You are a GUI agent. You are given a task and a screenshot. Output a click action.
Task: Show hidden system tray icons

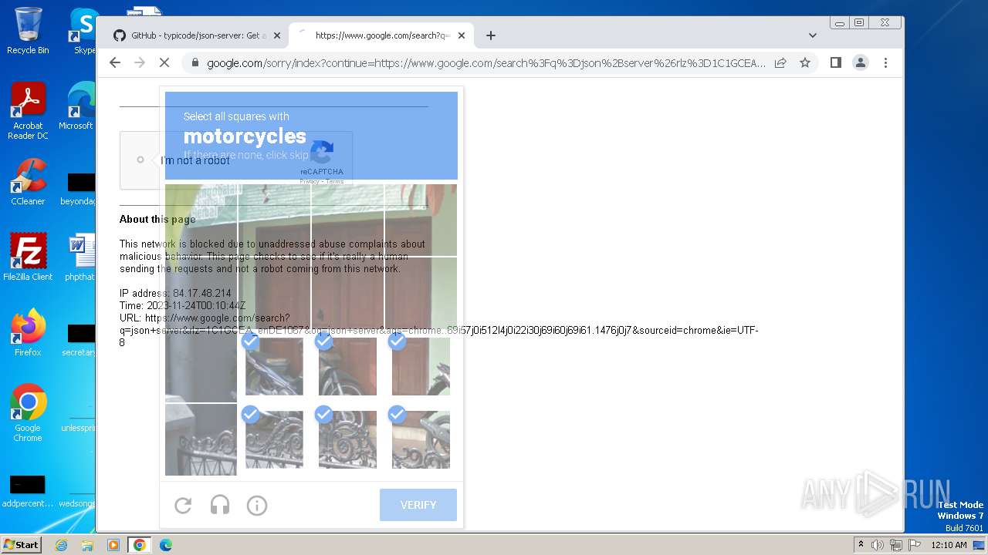coord(861,544)
